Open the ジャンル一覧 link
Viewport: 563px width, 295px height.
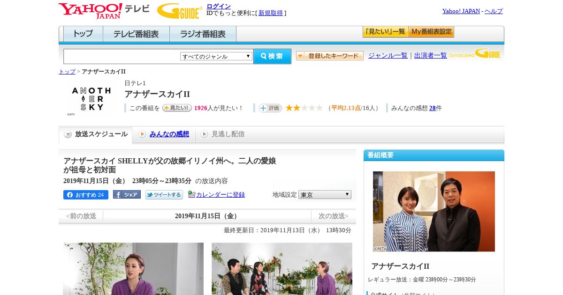388,55
